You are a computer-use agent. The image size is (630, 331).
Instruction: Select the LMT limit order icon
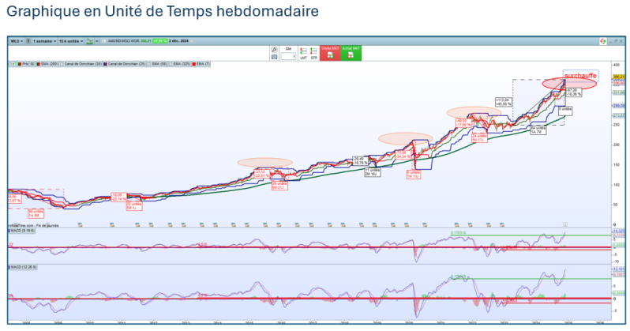303,53
